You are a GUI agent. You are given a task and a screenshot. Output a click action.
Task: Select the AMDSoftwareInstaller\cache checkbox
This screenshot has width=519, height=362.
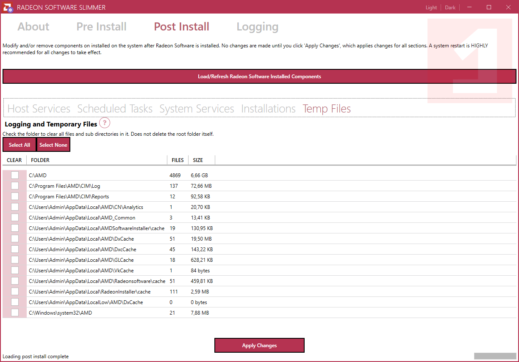pos(15,228)
